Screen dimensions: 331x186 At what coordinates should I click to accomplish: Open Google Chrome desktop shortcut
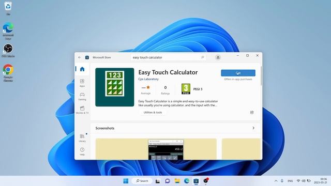point(8,73)
